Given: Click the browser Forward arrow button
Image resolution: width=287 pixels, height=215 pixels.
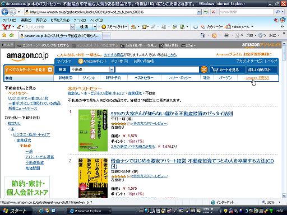Looking at the screenshot, I should (12, 12).
